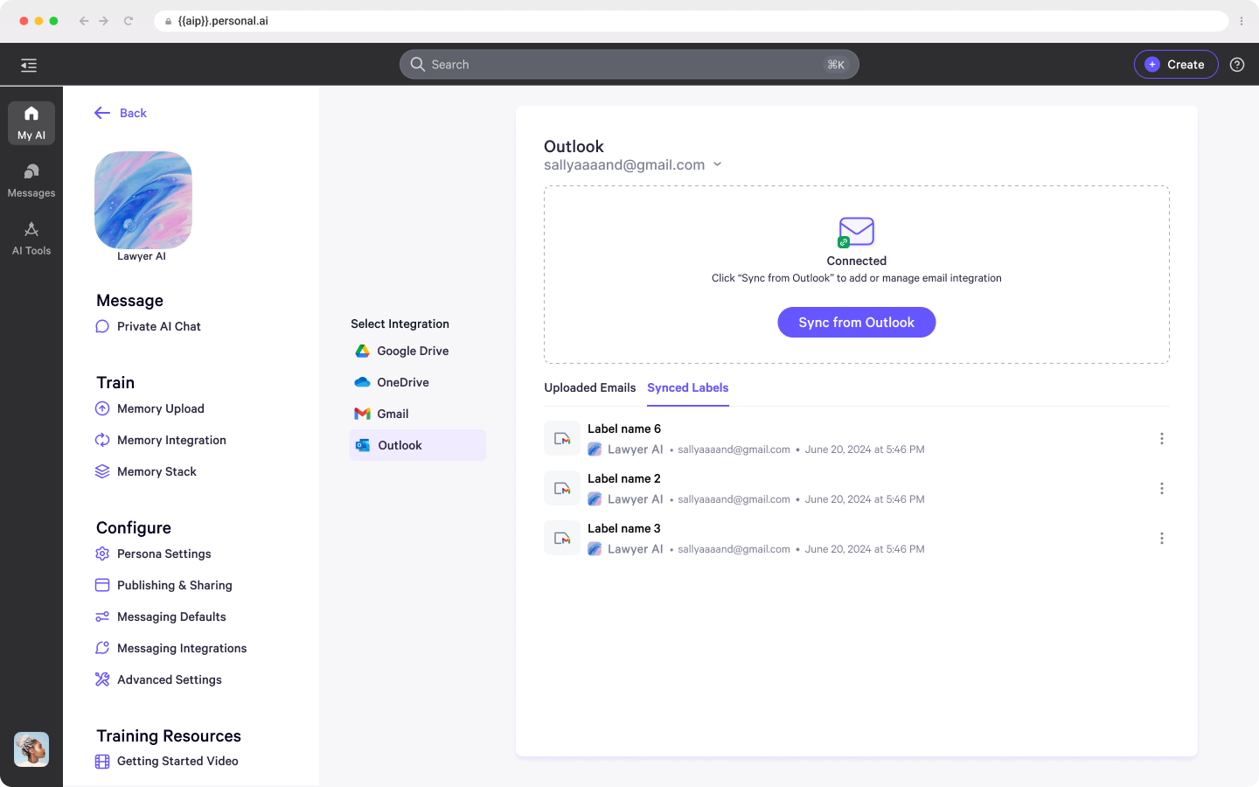Open Memory Stack
The image size is (1259, 787).
tap(146, 471)
